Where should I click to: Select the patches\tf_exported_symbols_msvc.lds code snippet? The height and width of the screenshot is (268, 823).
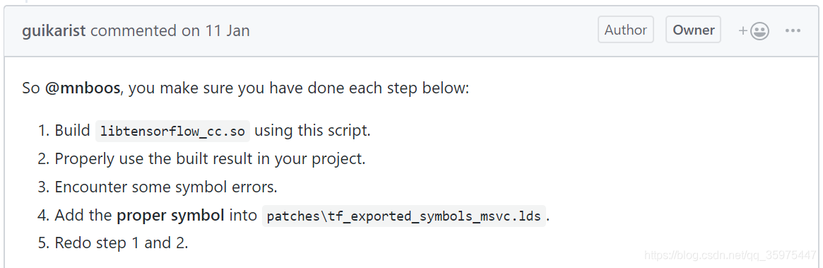pos(403,216)
